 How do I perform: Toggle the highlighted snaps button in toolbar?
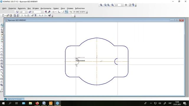point(66,12)
